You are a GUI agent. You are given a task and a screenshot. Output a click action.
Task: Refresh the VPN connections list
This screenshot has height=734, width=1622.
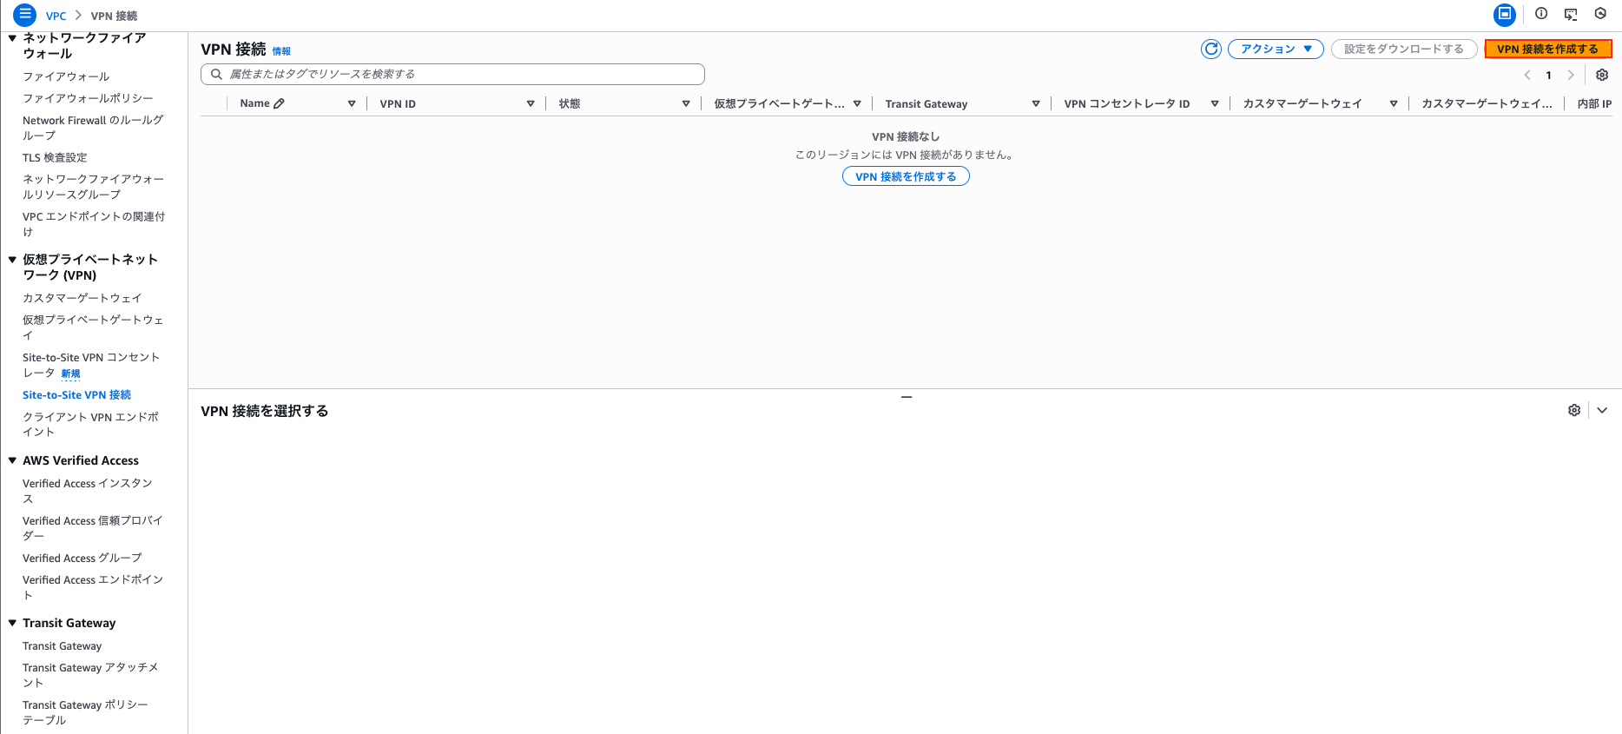[1210, 49]
